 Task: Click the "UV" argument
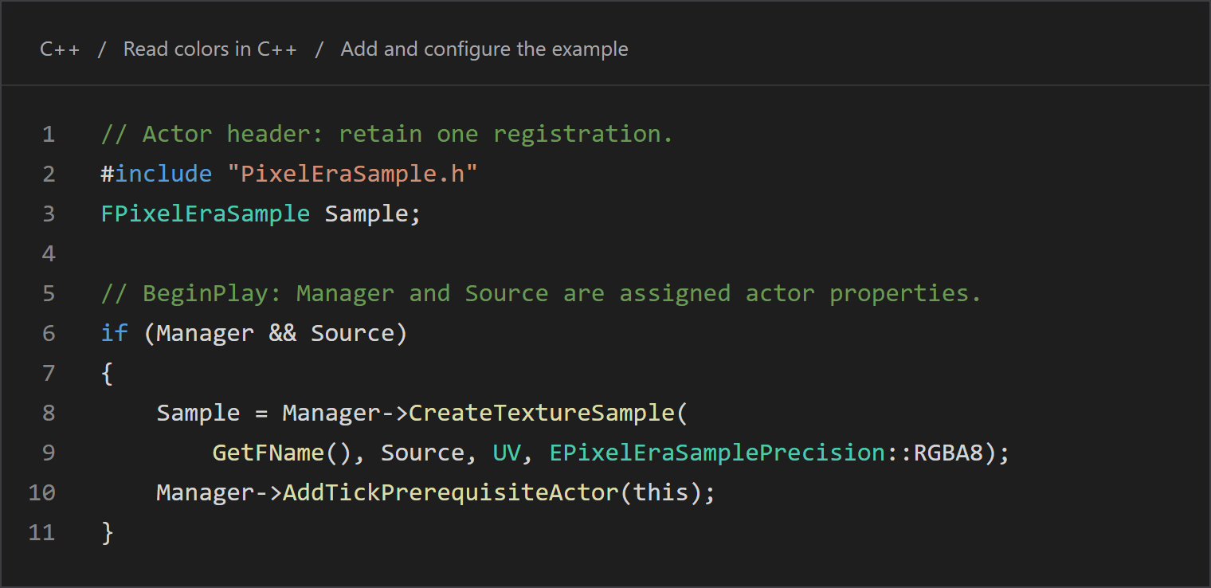507,453
